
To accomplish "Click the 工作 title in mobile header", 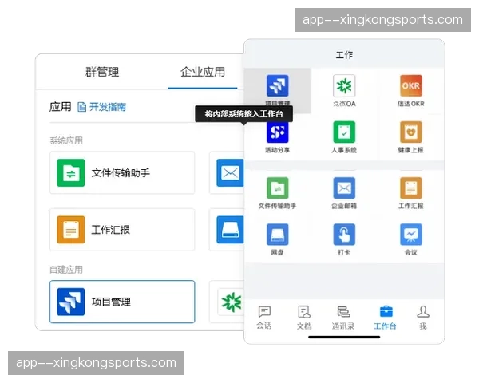I will coord(344,55).
